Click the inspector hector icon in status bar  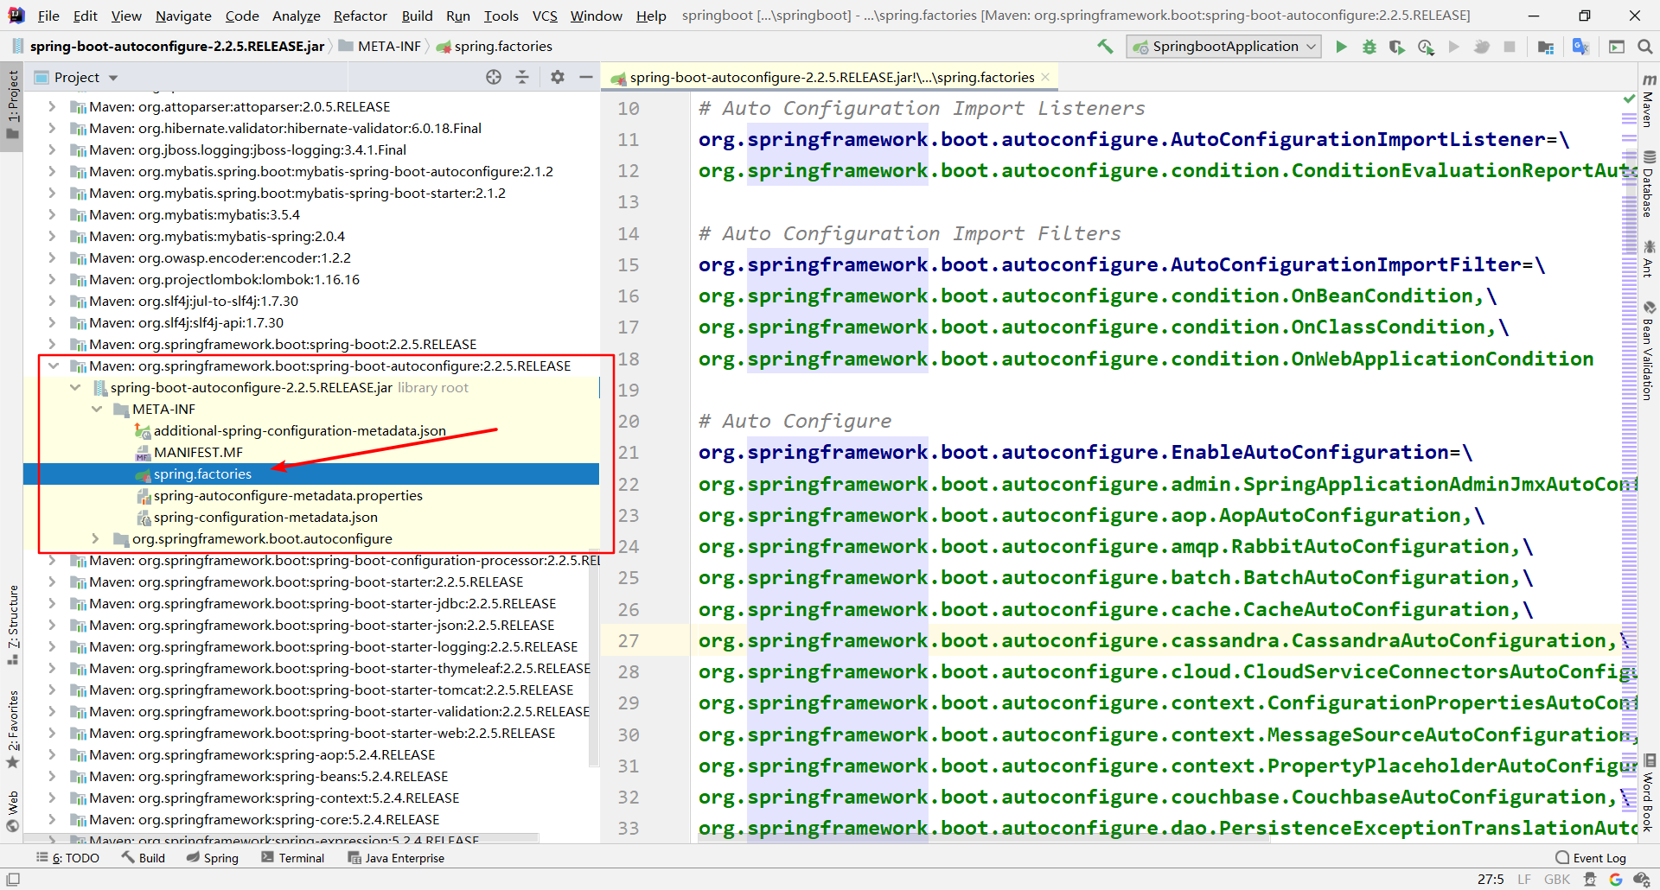pos(1590,880)
